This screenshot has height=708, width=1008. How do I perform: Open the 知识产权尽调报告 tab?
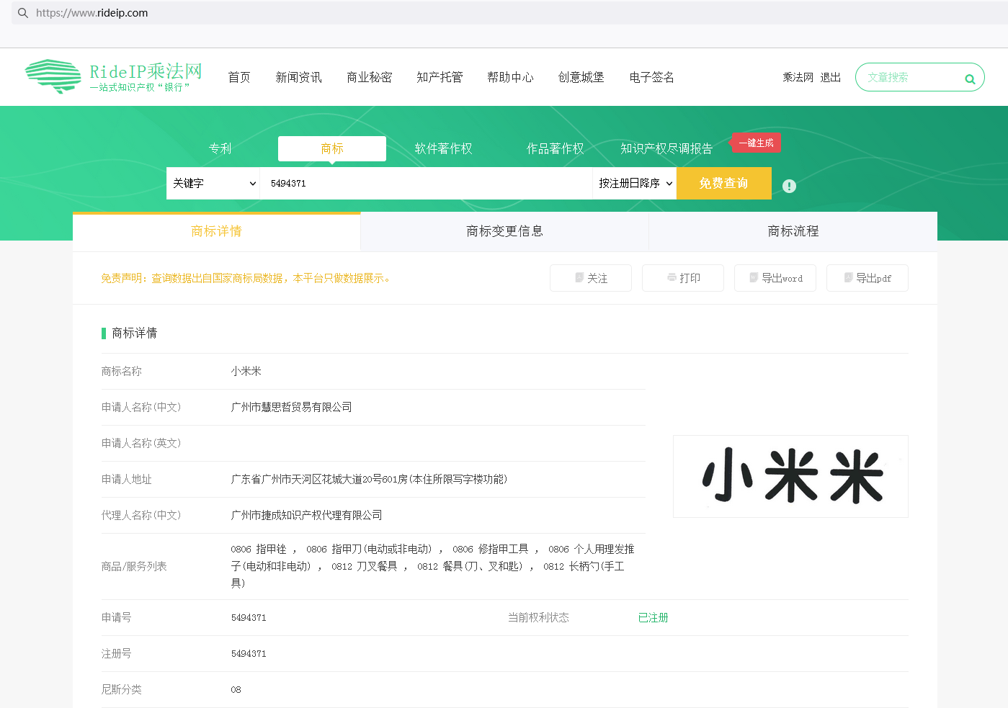coord(666,148)
